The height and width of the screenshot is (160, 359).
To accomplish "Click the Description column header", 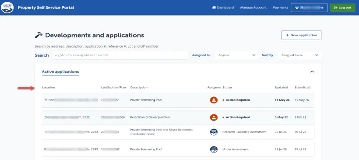I will tap(139, 87).
